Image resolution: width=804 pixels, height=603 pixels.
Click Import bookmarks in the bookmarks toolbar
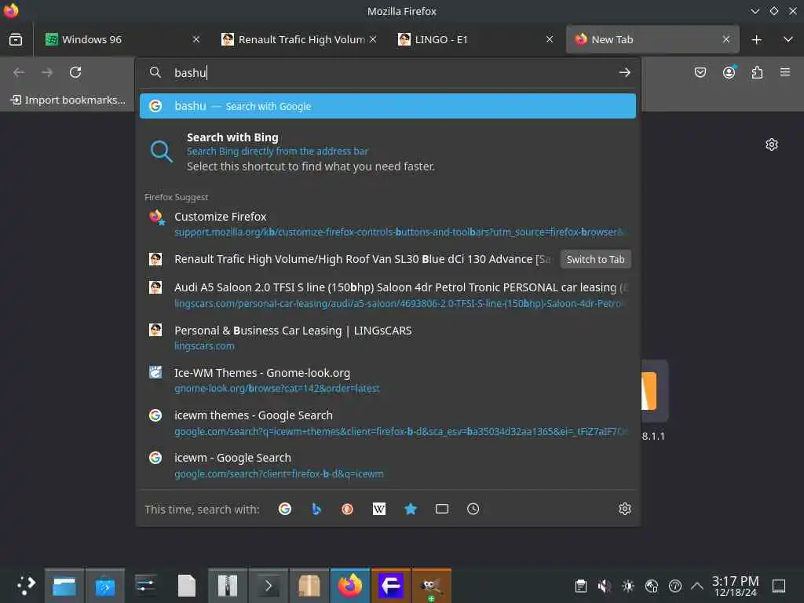coord(68,100)
